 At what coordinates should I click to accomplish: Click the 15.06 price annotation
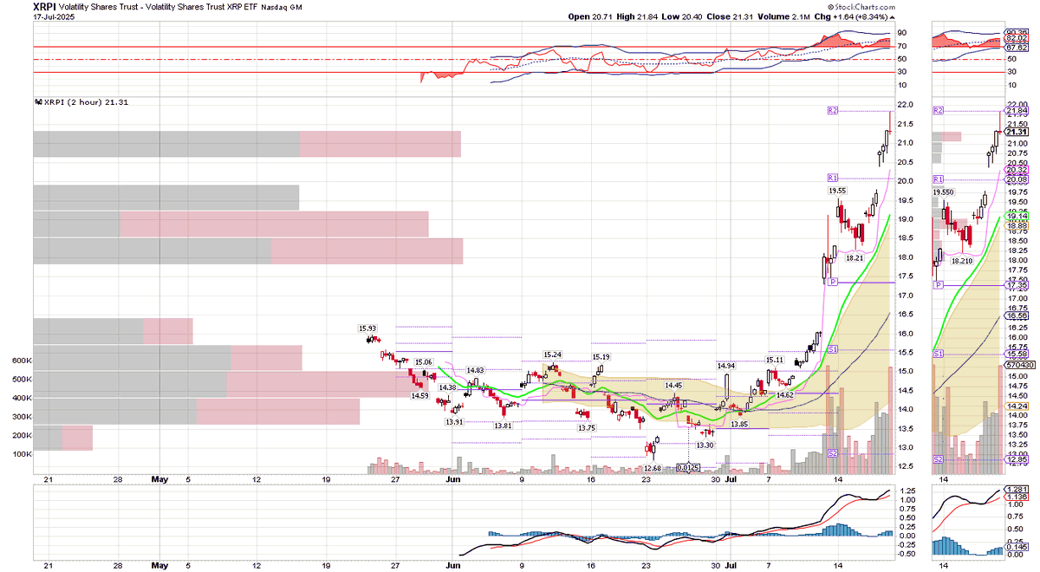(423, 362)
